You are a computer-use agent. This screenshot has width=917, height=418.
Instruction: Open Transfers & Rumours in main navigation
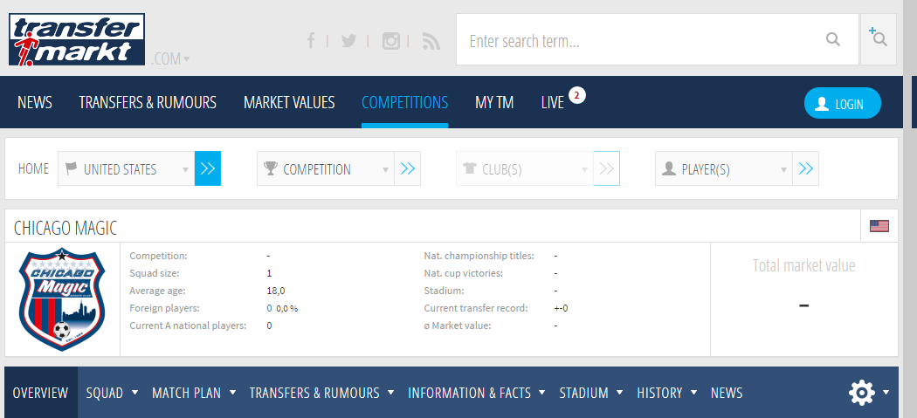[148, 102]
